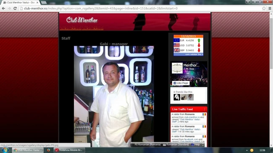Open a new tab button
This screenshot has height=153, width=273.
(44, 3)
